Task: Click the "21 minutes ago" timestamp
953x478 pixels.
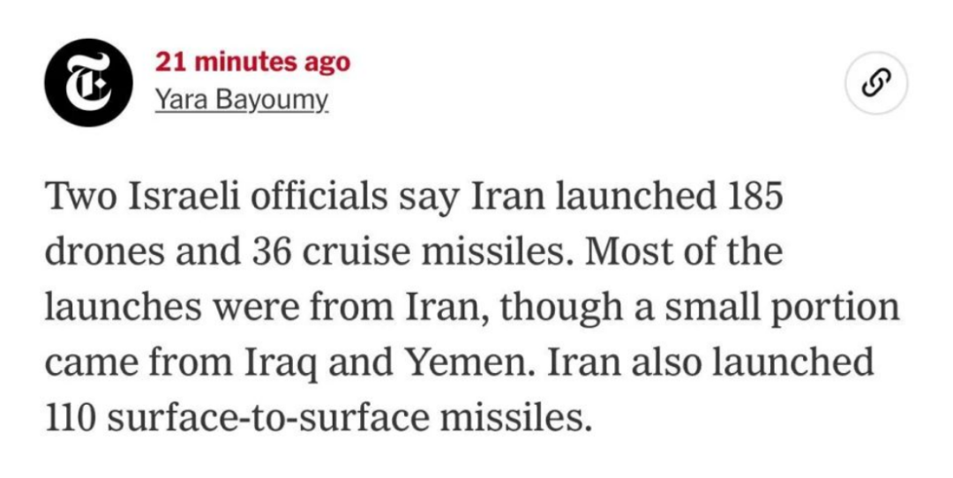Action: 252,63
